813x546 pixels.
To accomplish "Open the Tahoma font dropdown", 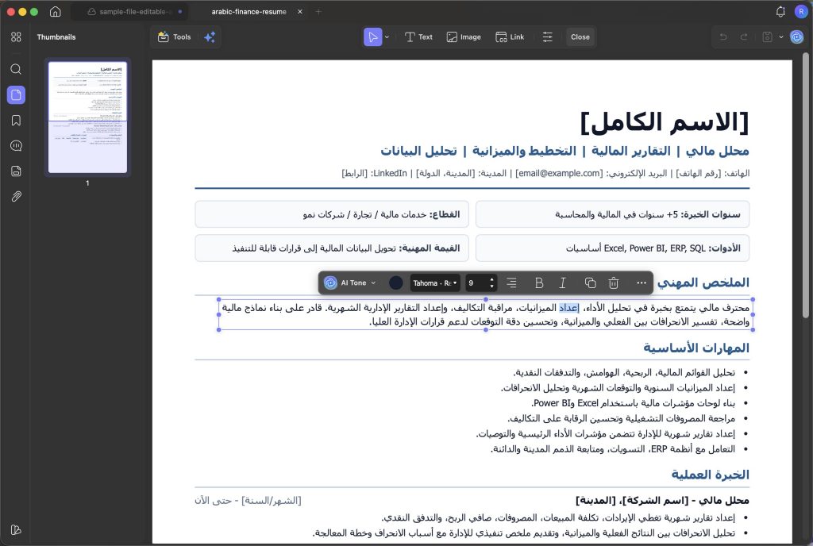I will click(x=435, y=283).
